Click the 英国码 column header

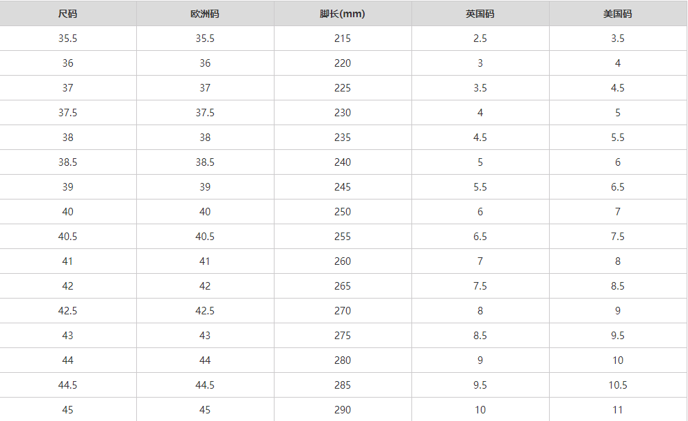(x=480, y=14)
